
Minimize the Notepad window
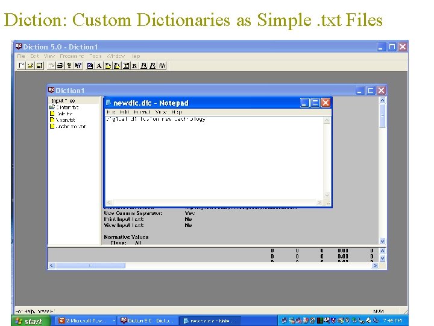click(x=304, y=103)
